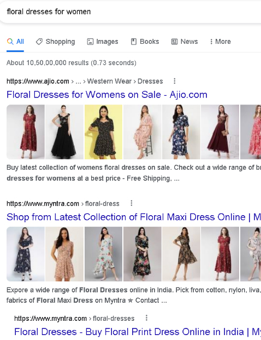261x340 pixels.
Task: Click the Myntra snippet 'Expore a wide range'
Action: (x=134, y=295)
